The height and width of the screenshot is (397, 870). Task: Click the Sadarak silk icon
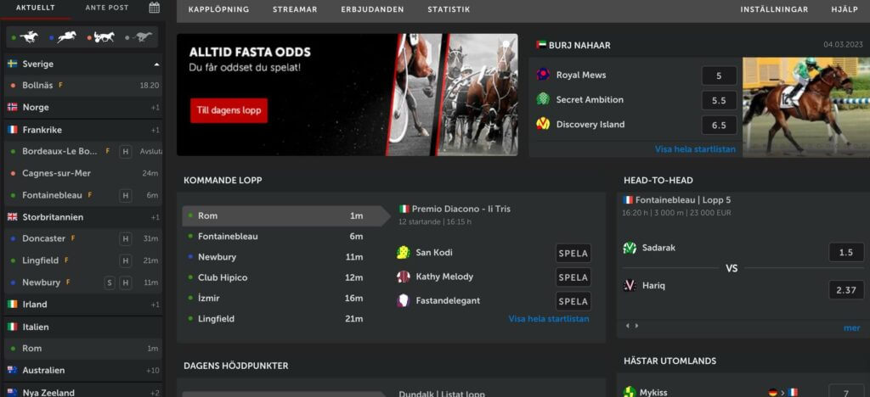(630, 248)
